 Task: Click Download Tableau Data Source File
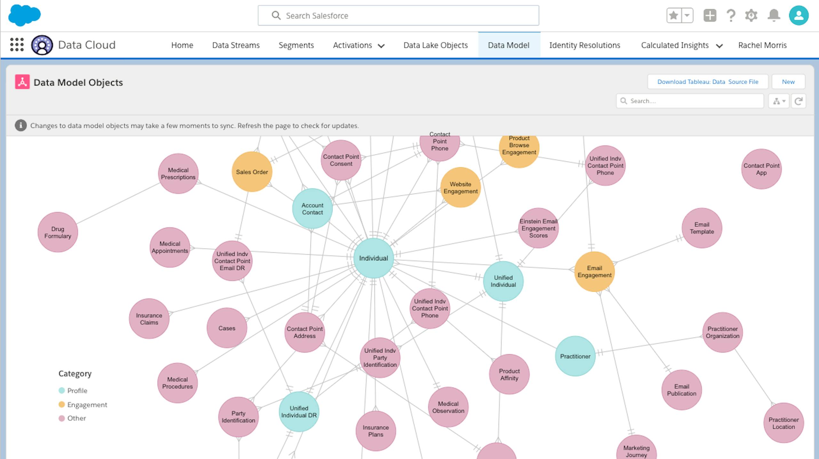point(708,82)
